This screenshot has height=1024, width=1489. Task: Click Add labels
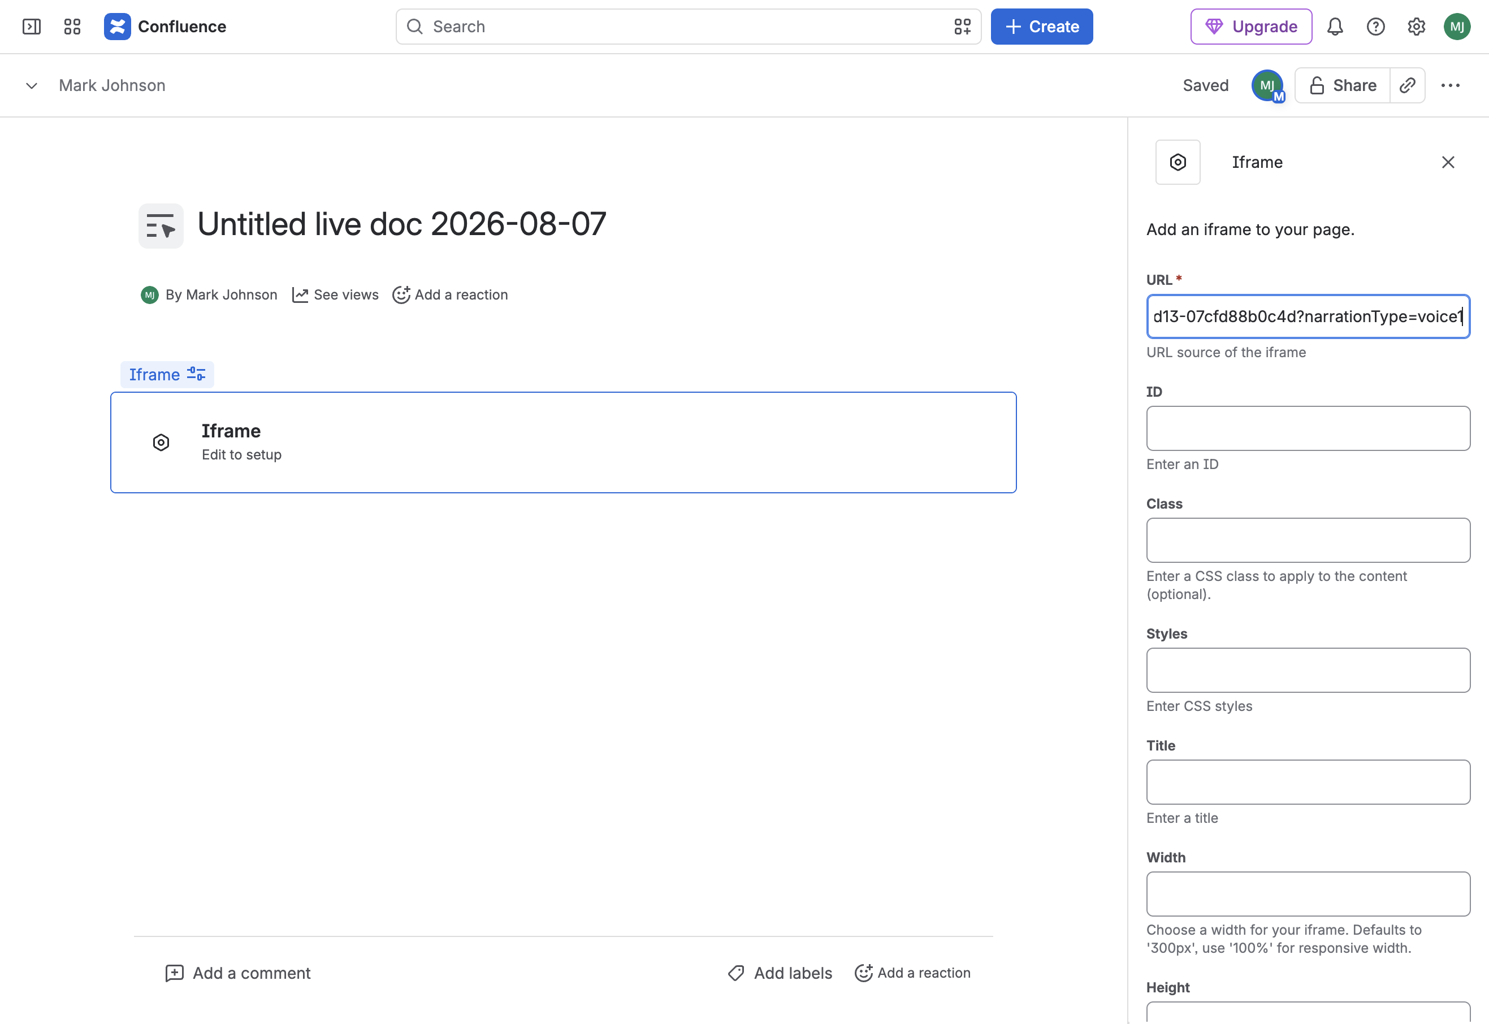point(780,973)
